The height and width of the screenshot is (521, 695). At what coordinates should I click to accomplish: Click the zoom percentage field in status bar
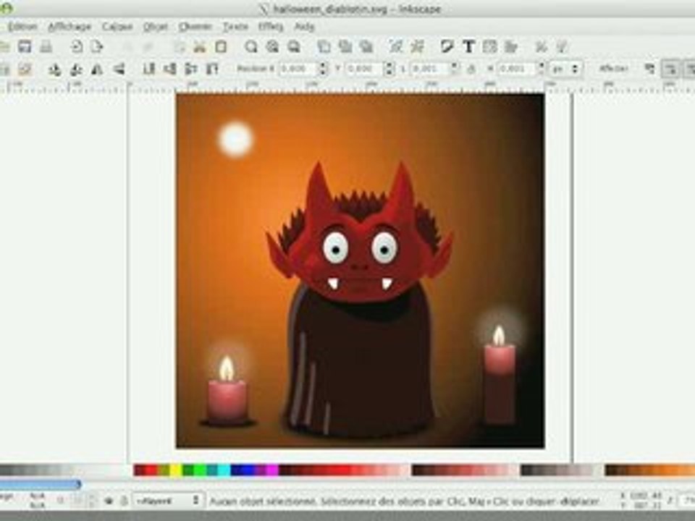click(x=687, y=501)
